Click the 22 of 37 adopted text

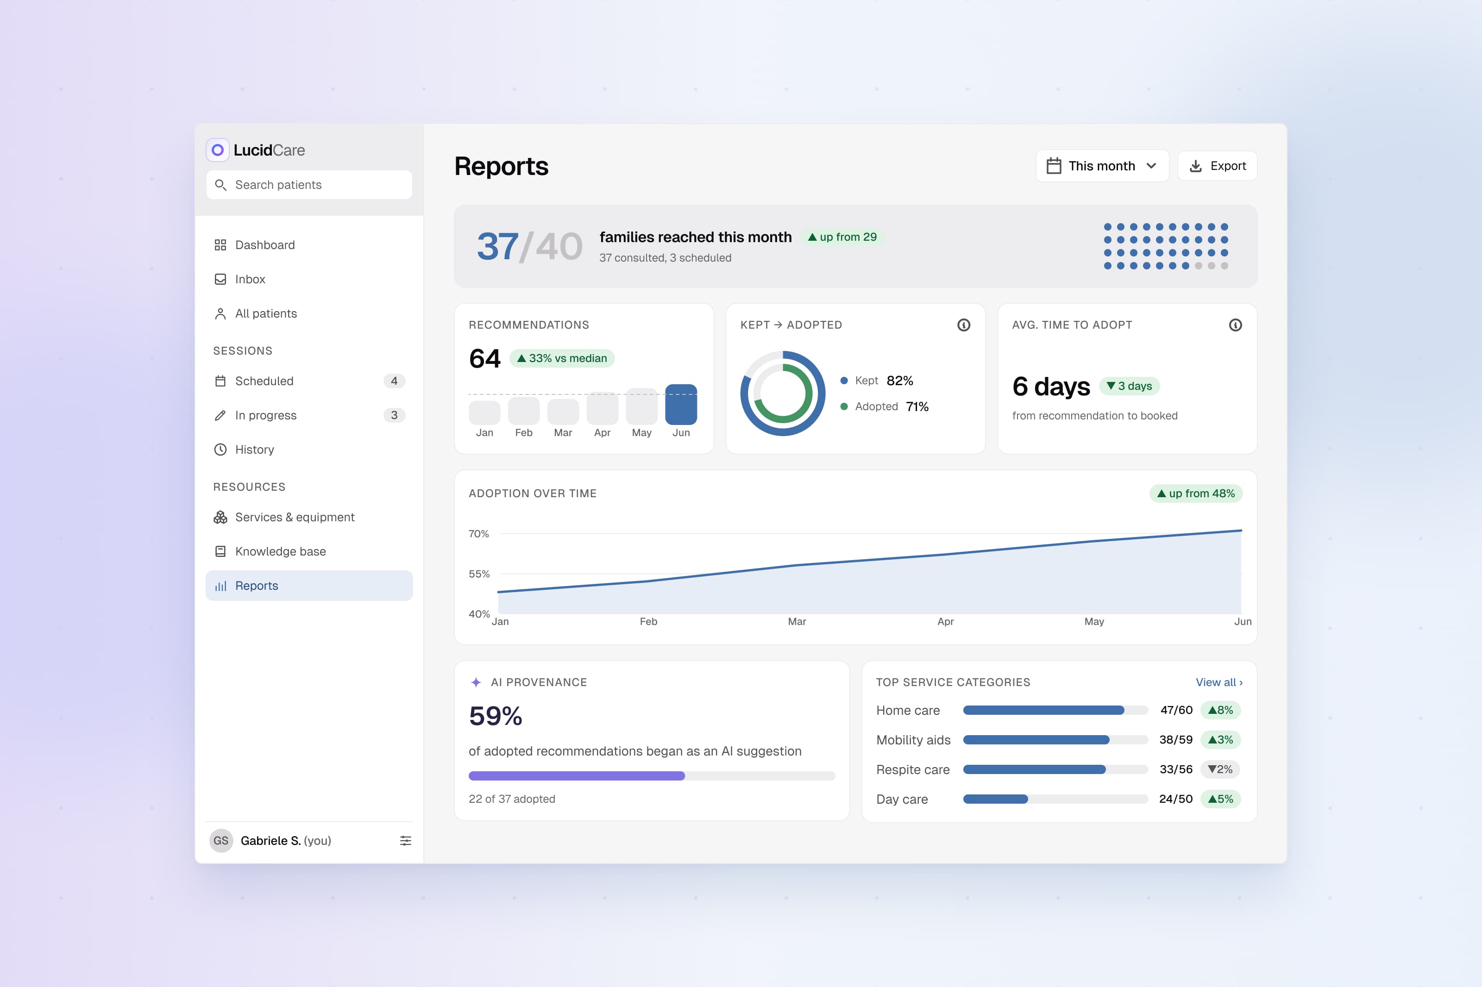[x=512, y=800]
